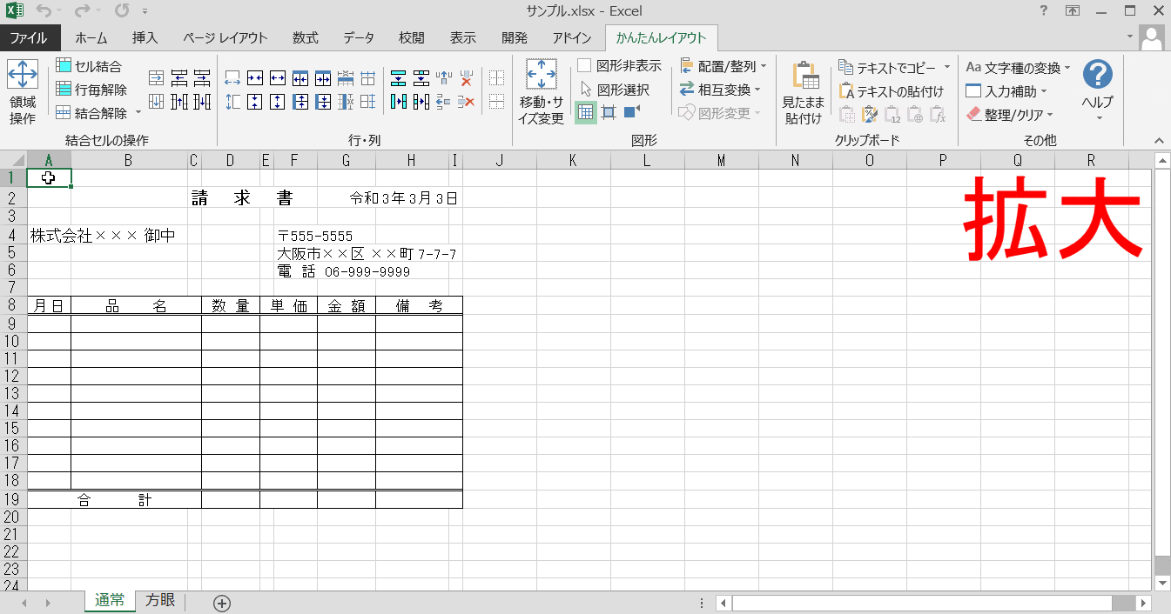Viewport: 1171px width, 614px height.
Task: Click the select-all corner of the sheet
Action: [13, 160]
